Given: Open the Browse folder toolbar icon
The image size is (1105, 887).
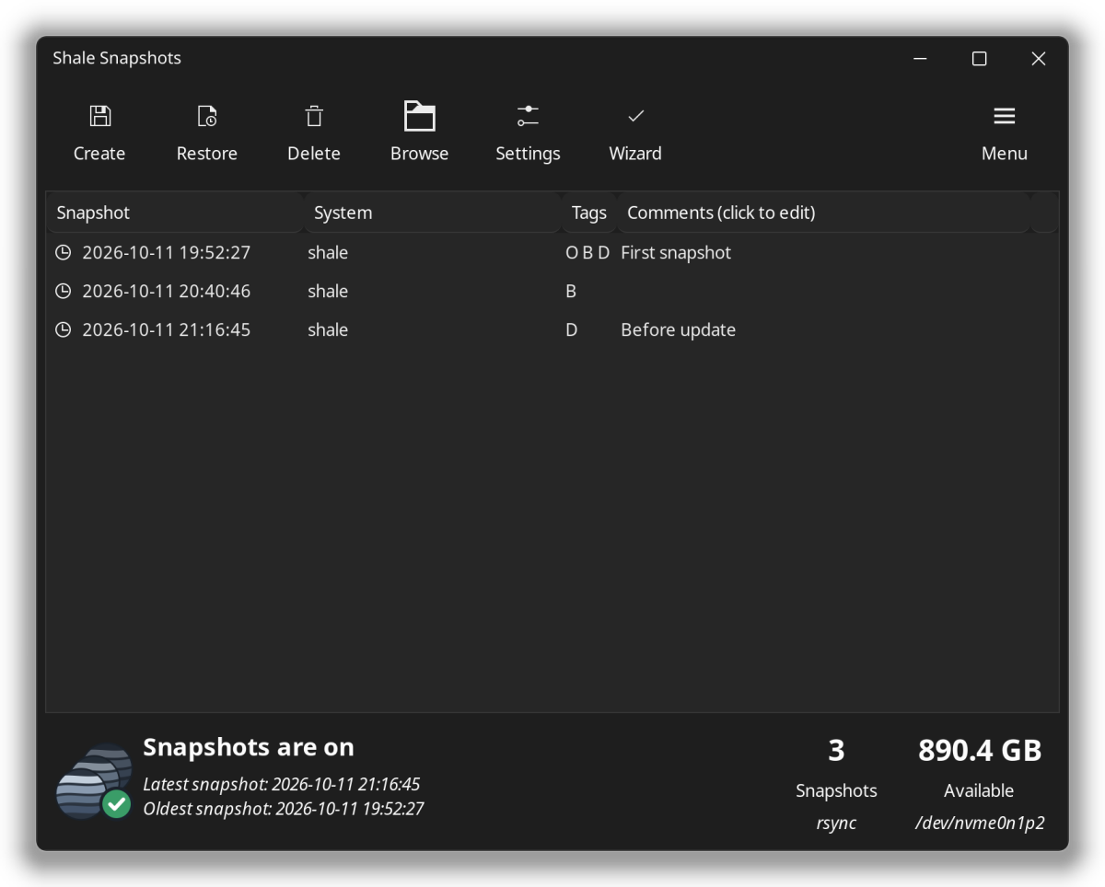Looking at the screenshot, I should [x=419, y=116].
